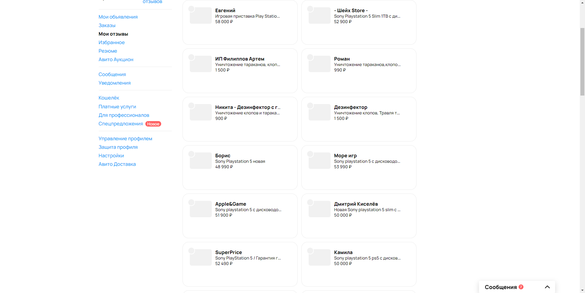Open Защита профиля page

coord(118,147)
